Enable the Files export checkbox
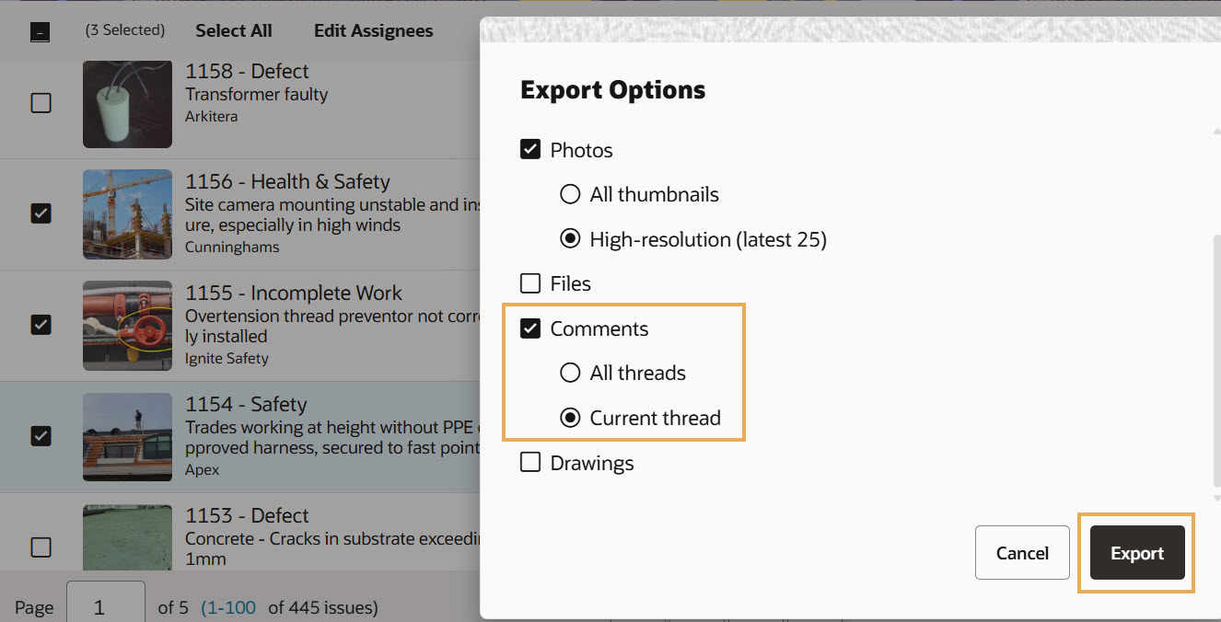 [x=530, y=283]
